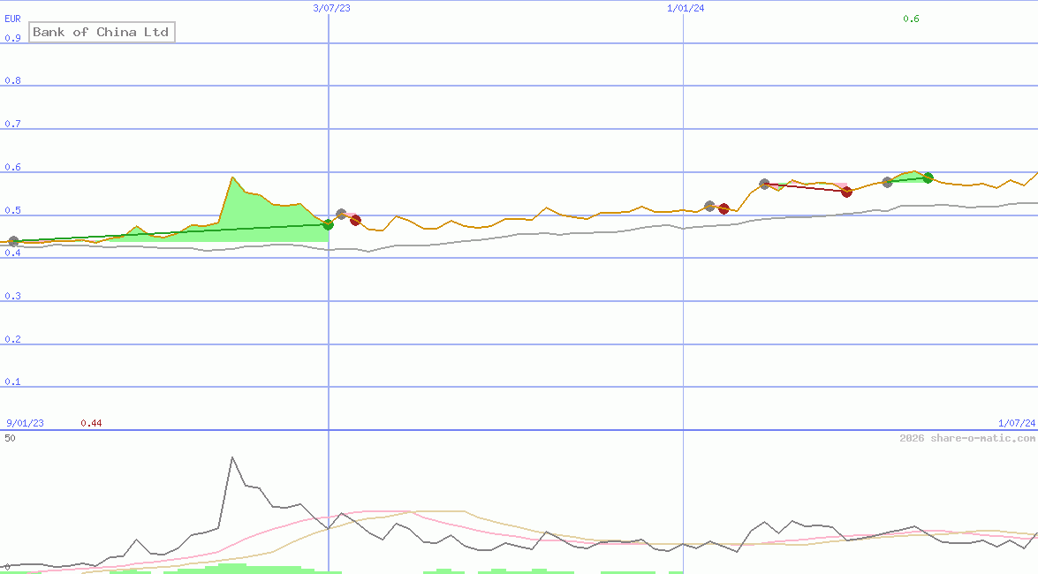Select the red sell marker right of 3/07/23

click(355, 221)
